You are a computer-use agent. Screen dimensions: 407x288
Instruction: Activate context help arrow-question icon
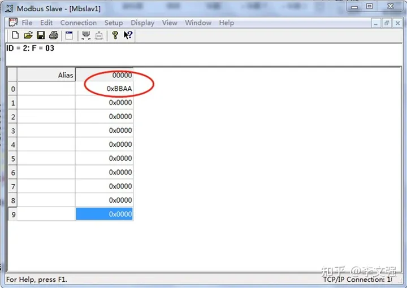coord(128,35)
